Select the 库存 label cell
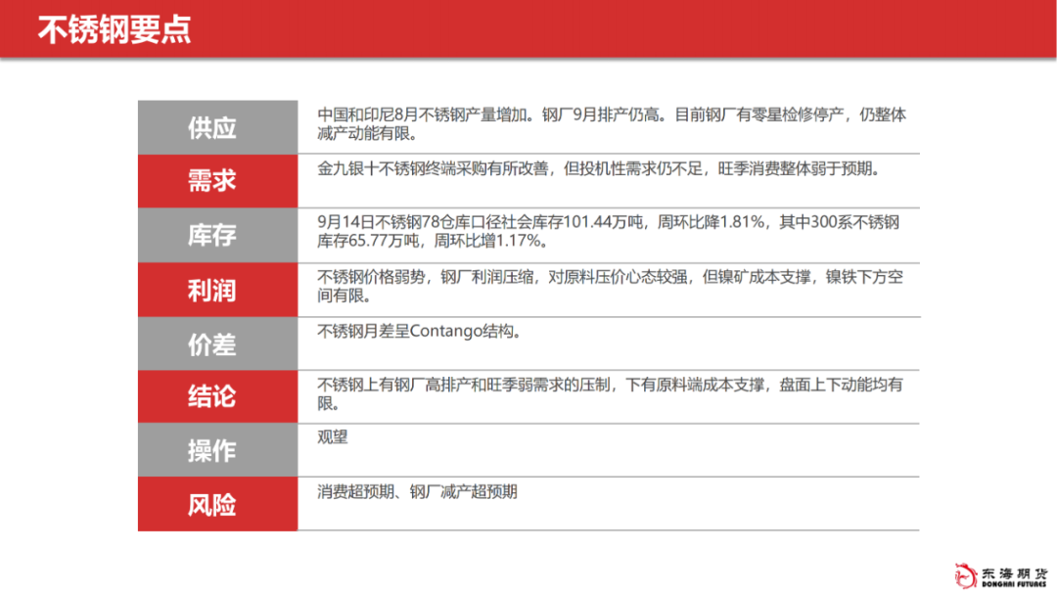 [x=217, y=235]
